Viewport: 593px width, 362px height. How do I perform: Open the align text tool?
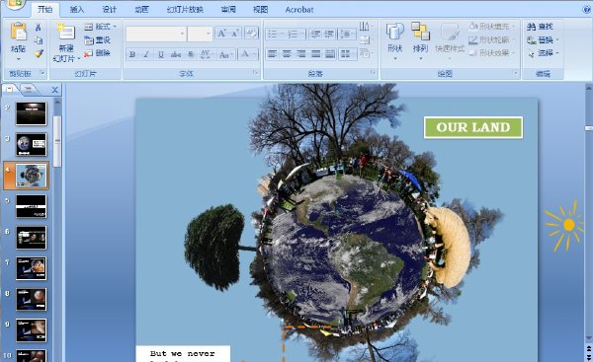[365, 40]
